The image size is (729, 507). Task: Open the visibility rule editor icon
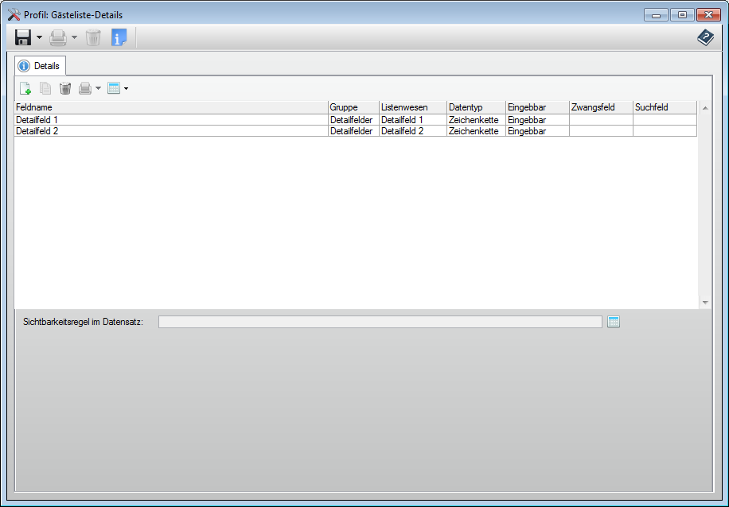613,322
